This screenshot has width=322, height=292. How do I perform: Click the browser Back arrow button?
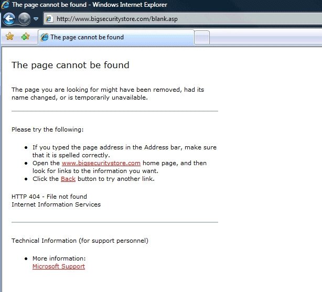[9, 19]
